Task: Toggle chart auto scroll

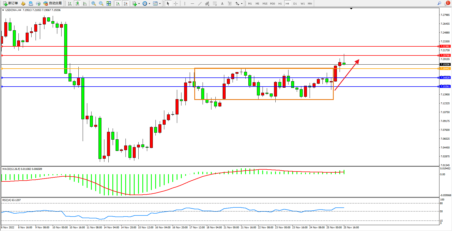Action: point(118,3)
